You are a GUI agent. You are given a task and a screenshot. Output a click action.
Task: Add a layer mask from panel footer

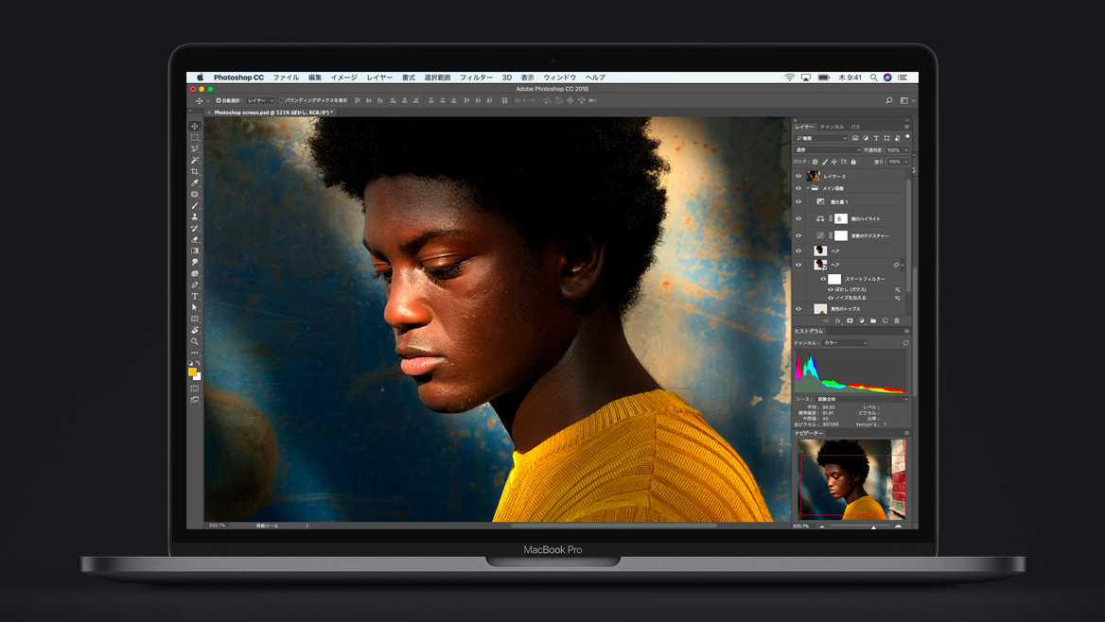point(850,320)
